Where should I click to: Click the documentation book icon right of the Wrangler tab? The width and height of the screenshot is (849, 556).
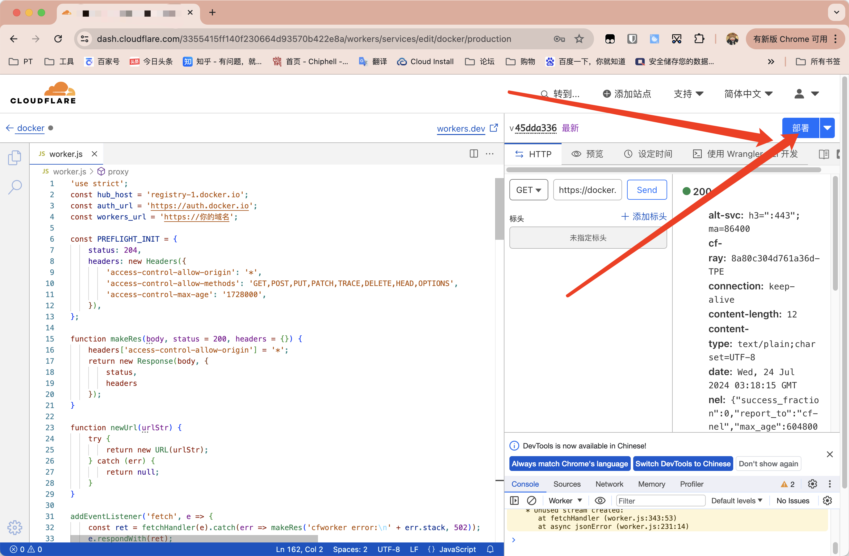[x=824, y=154]
